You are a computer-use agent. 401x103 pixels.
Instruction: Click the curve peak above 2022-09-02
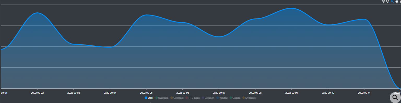coord(37,13)
